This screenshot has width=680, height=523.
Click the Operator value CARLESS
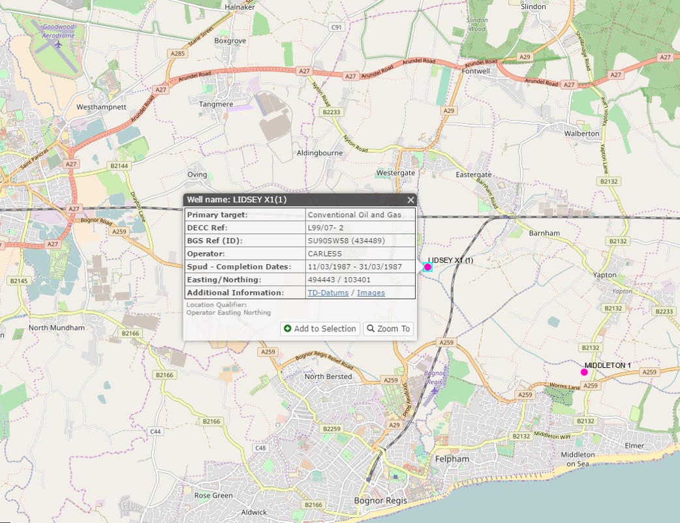click(x=324, y=254)
